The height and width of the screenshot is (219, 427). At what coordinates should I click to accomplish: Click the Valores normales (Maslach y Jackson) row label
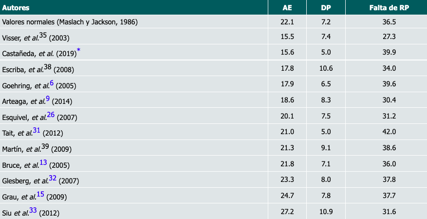70,22
